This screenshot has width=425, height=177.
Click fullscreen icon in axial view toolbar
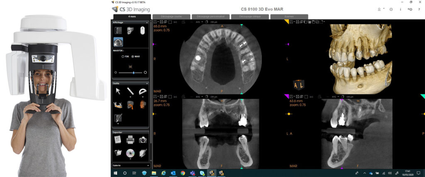click(161, 22)
